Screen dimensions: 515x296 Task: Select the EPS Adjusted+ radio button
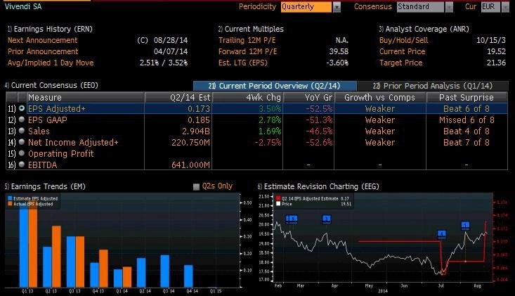point(22,108)
